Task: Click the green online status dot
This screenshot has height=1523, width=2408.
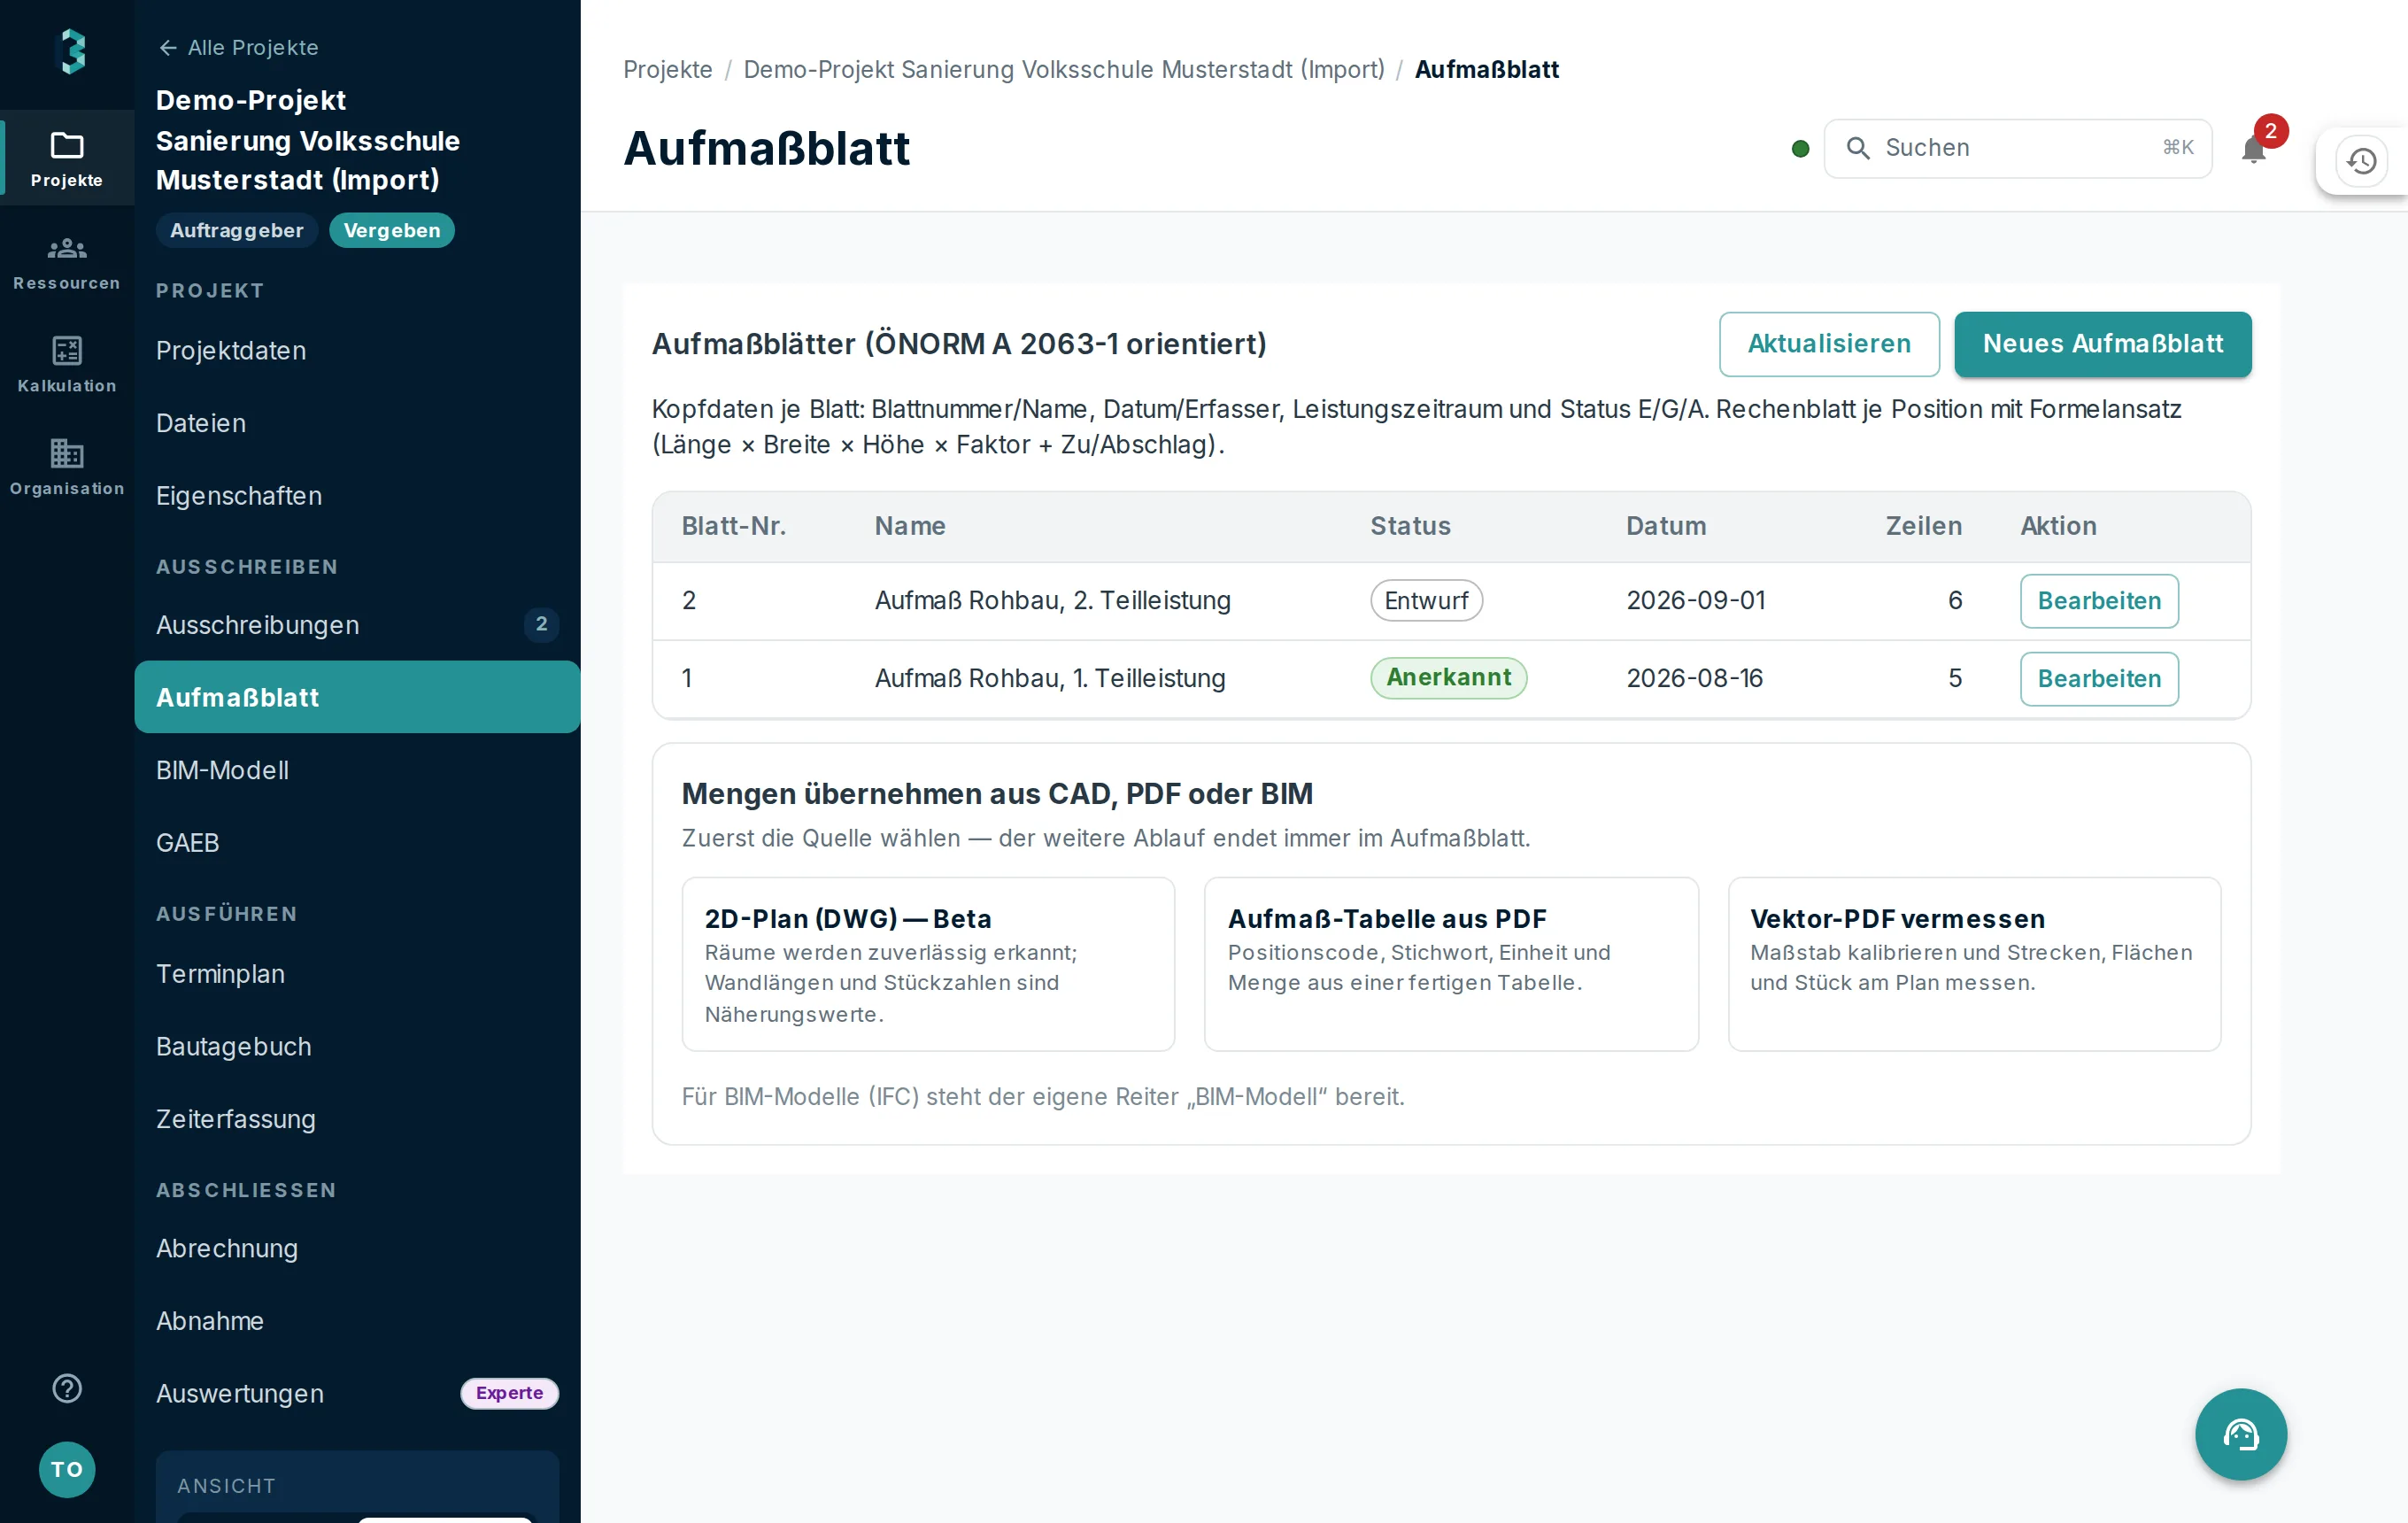Action: tap(1800, 149)
